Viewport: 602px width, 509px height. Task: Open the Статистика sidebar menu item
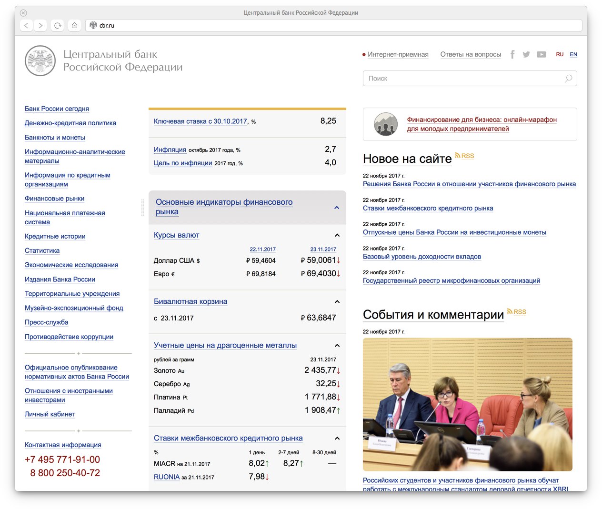coord(42,251)
